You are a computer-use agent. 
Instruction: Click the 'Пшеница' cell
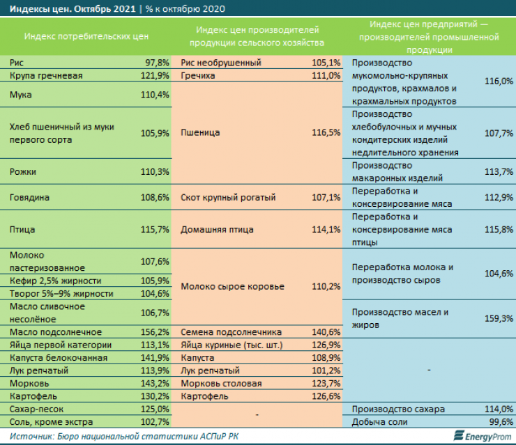click(200, 132)
